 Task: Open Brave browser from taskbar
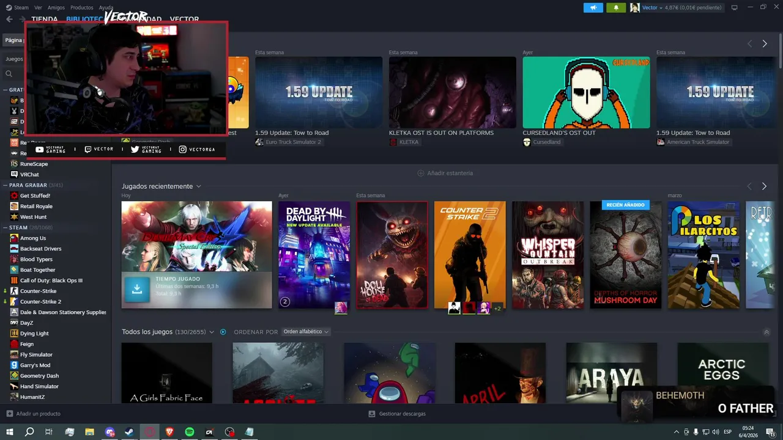169,432
